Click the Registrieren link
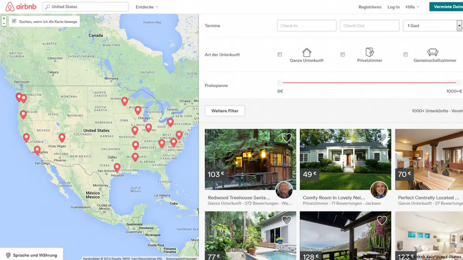Image resolution: width=463 pixels, height=260 pixels. point(370,7)
